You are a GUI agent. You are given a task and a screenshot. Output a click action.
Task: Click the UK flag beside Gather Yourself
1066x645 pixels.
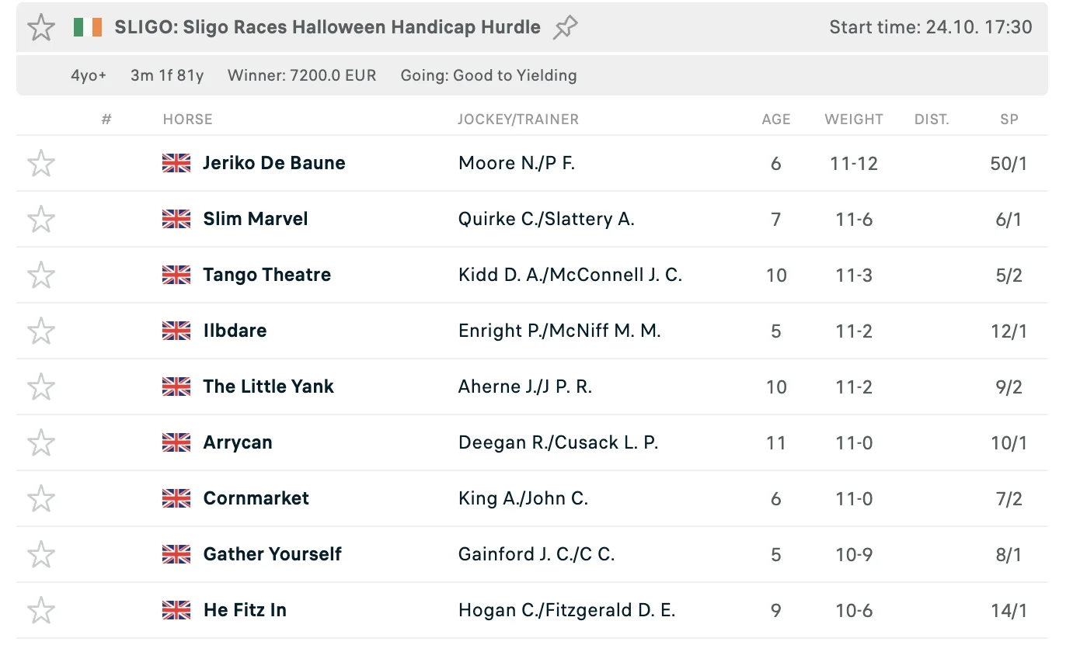(x=176, y=554)
